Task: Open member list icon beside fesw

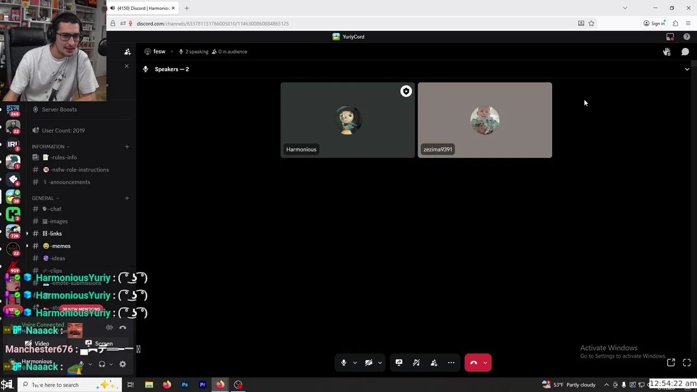Action: [127, 52]
